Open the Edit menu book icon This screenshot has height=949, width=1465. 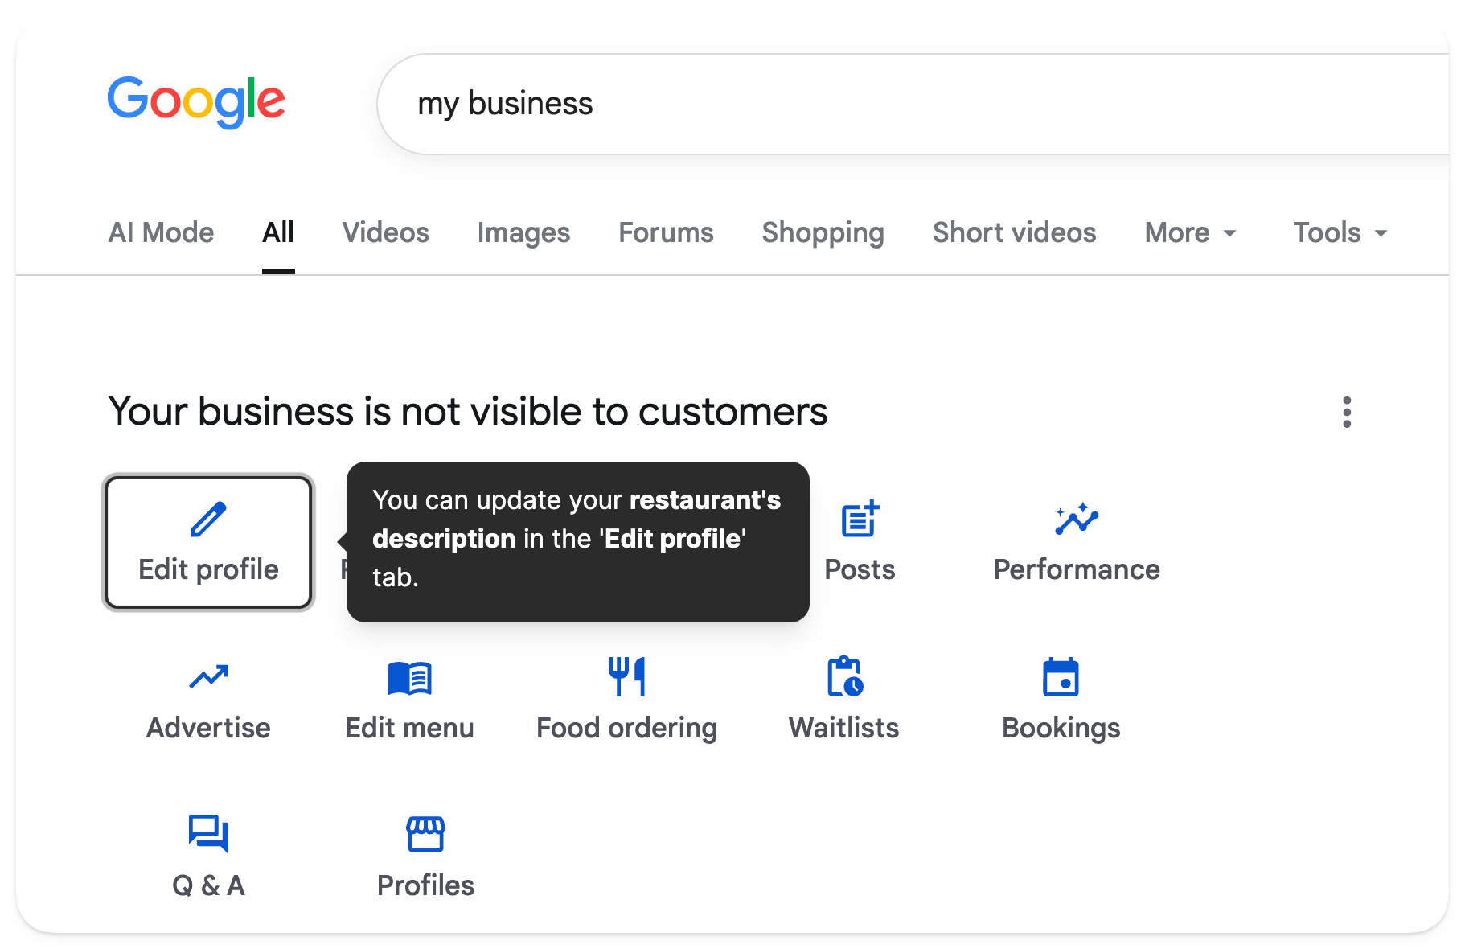[409, 678]
